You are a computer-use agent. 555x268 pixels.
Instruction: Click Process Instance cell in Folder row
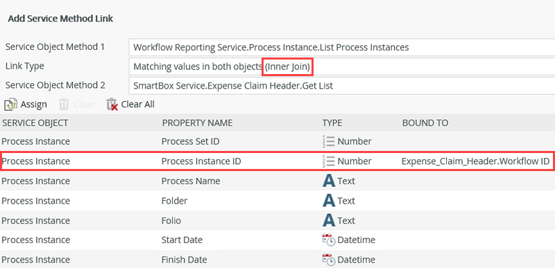pos(36,201)
